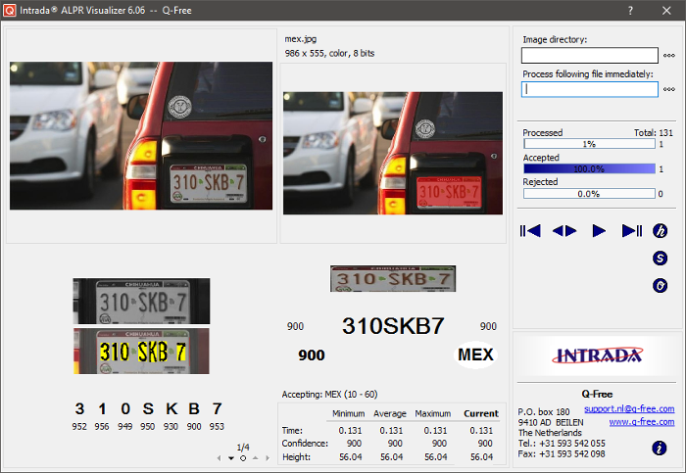
Task: Click the Accepted 100.0% progress bar
Action: (x=589, y=168)
